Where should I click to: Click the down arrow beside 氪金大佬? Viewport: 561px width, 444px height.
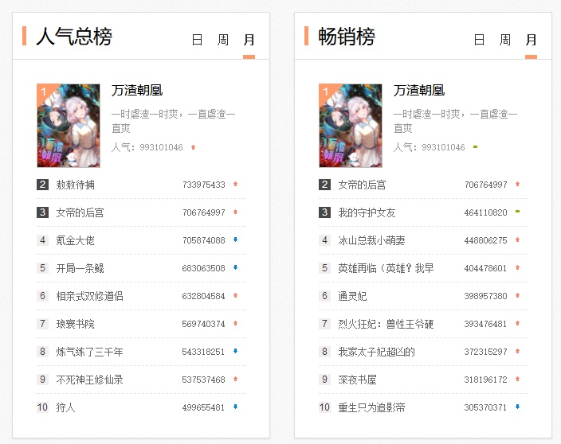coord(236,240)
